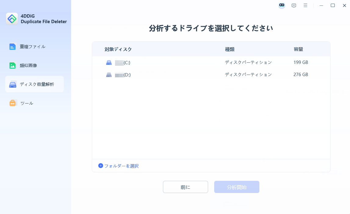Open the hamburger menu in the titlebar
This screenshot has height=214, width=350.
coord(305,5)
